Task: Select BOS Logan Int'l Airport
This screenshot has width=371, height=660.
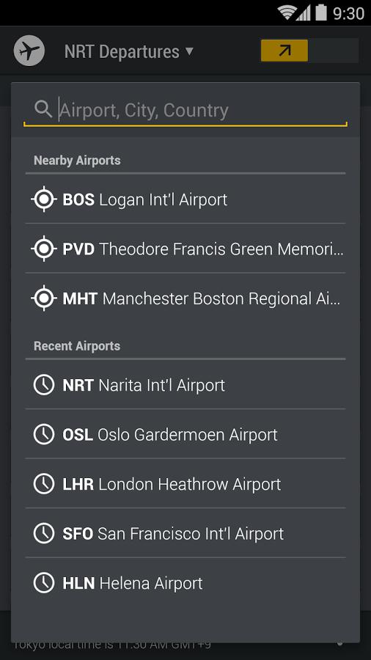Action: coord(185,199)
